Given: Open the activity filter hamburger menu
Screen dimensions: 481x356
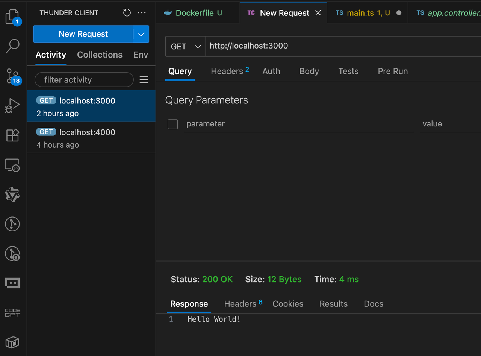Looking at the screenshot, I should point(144,80).
